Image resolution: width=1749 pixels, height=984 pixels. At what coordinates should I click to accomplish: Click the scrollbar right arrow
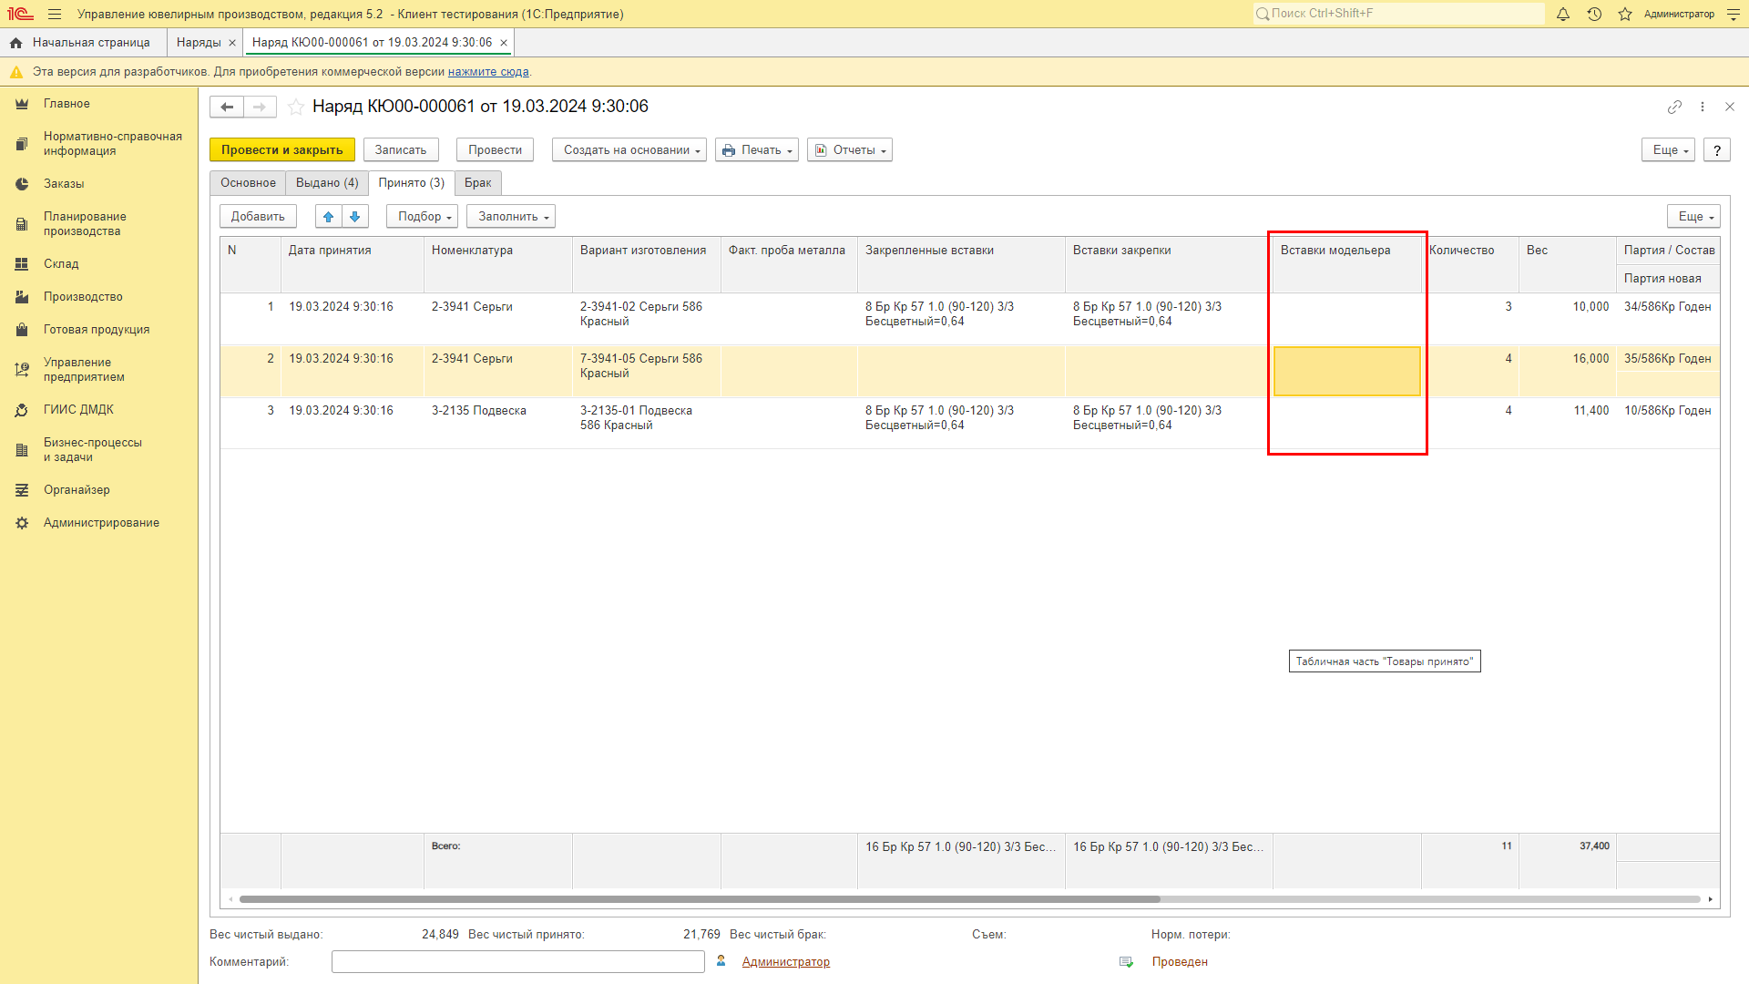tap(1711, 899)
